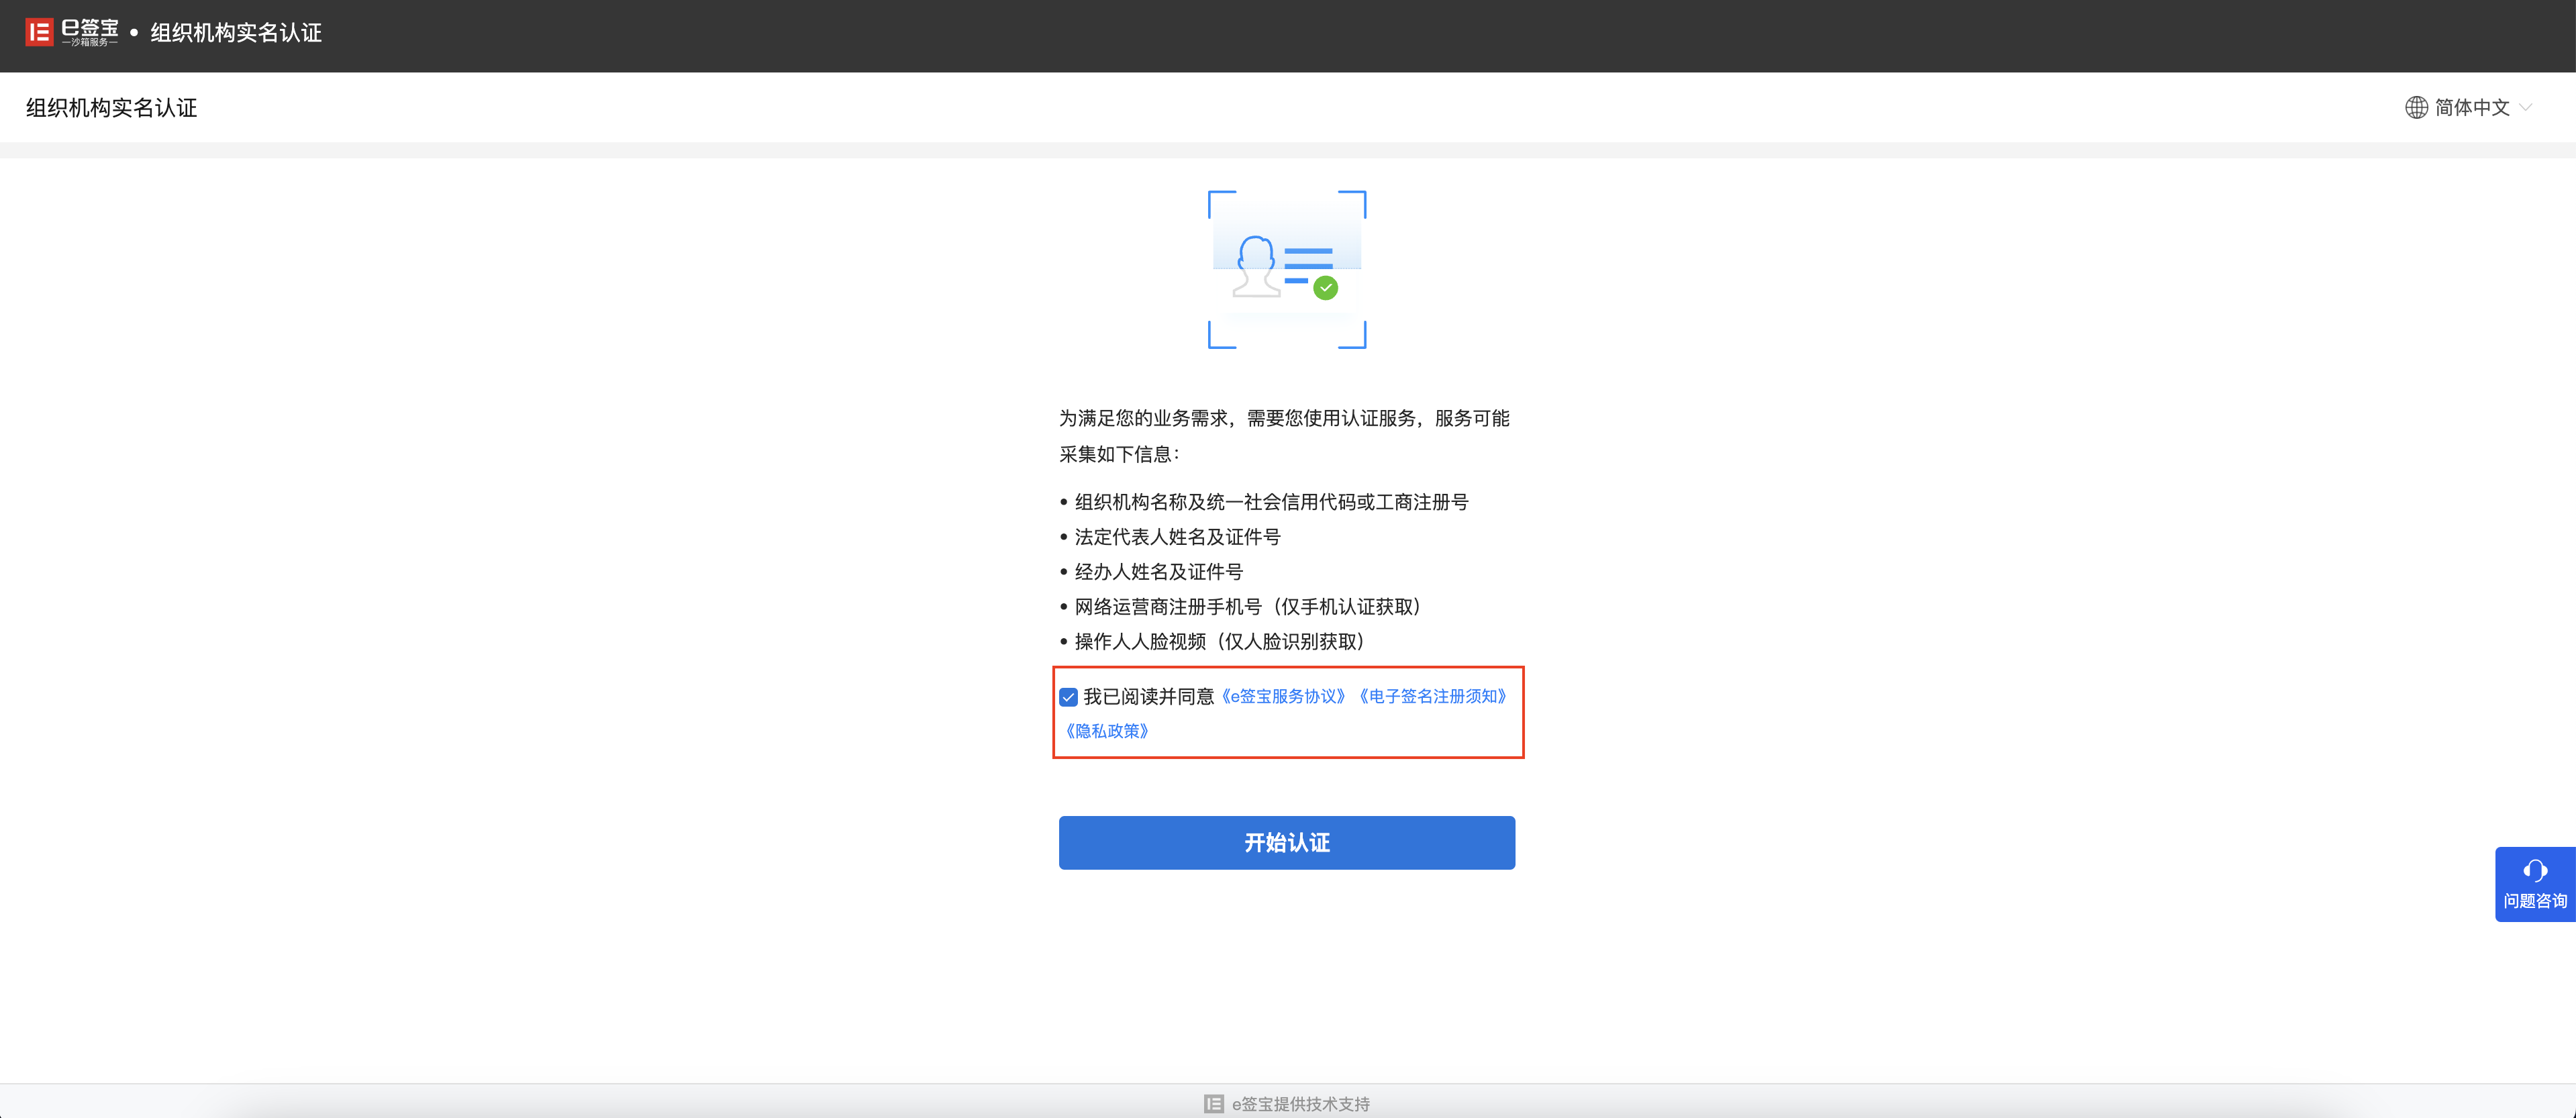Image resolution: width=2576 pixels, height=1118 pixels.
Task: Open the 问题咨询 support widget
Action: click(2535, 884)
